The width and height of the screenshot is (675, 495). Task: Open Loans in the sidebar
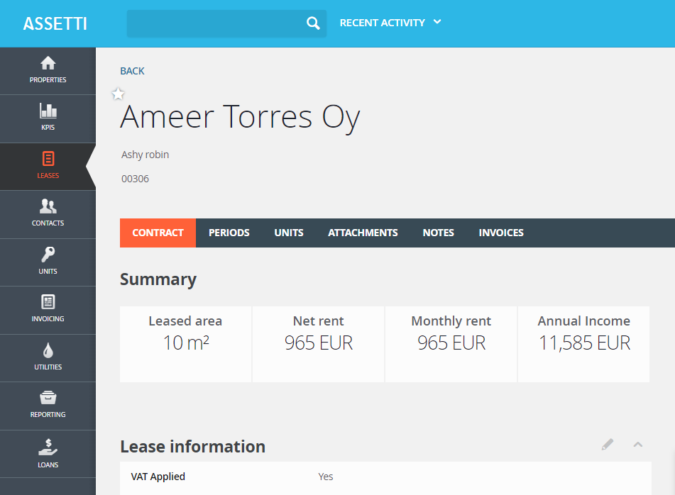click(48, 454)
